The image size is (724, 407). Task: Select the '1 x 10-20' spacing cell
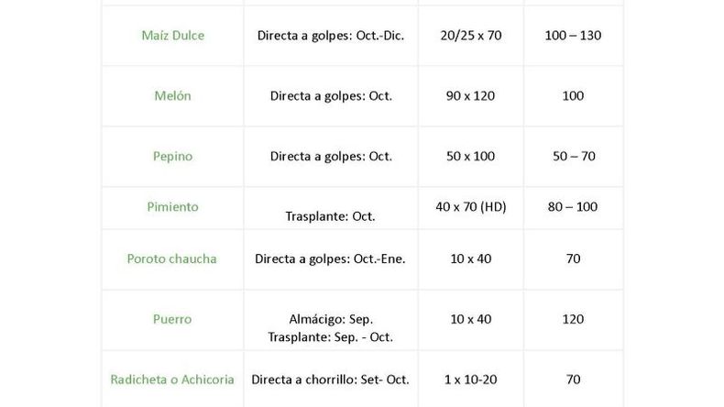470,379
